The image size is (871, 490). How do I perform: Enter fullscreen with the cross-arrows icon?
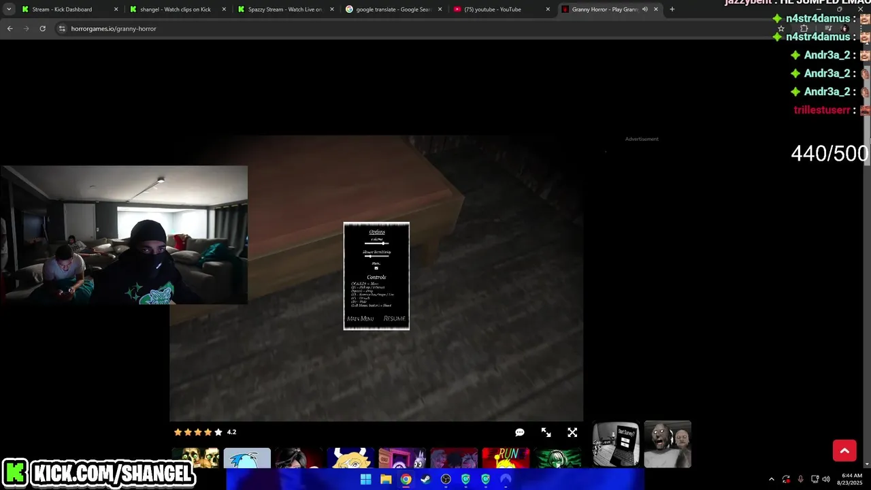572,432
